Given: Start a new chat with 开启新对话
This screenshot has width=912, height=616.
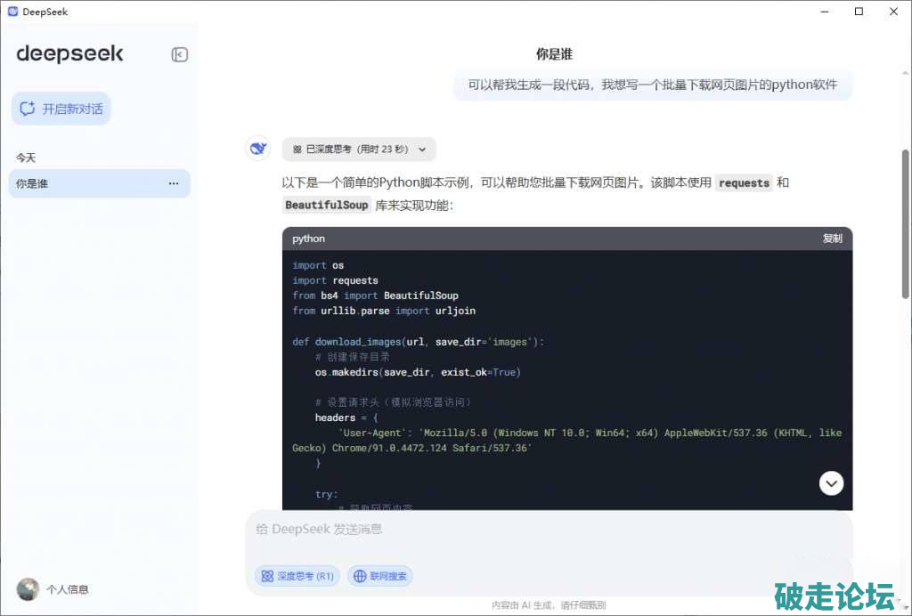Looking at the screenshot, I should pos(61,109).
